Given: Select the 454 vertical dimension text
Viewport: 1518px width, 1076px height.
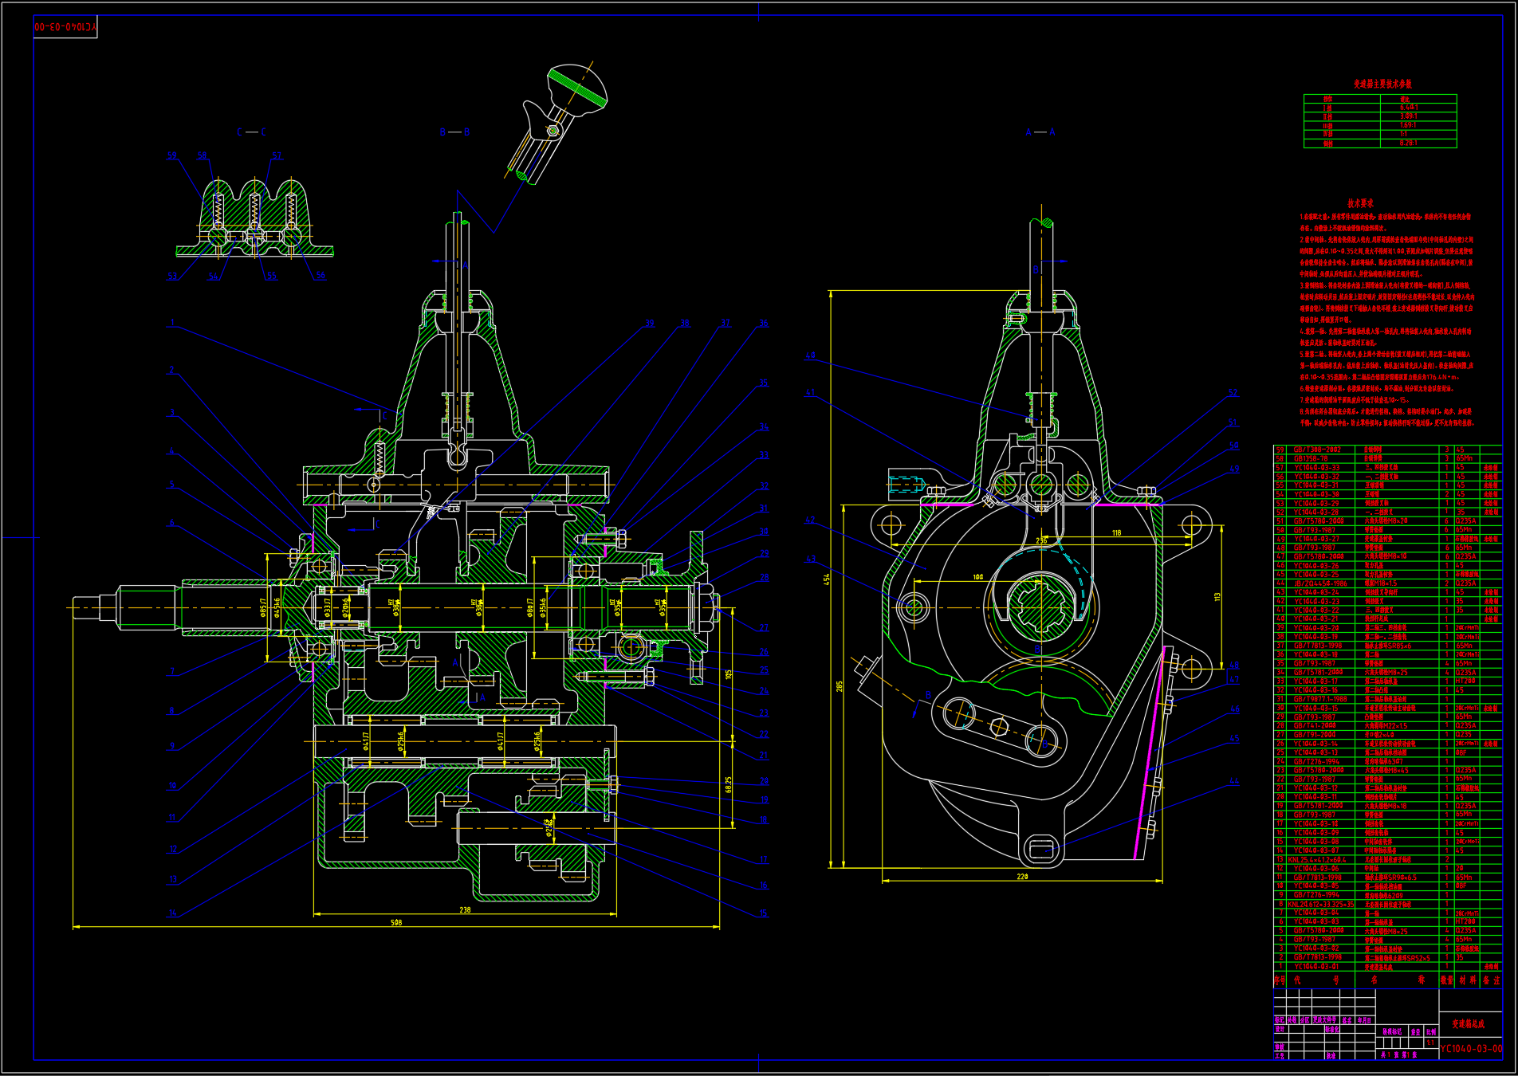Looking at the screenshot, I should point(827,579).
